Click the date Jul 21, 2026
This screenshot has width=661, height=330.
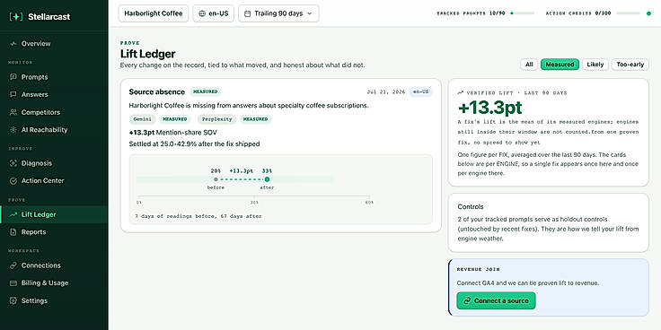point(386,91)
